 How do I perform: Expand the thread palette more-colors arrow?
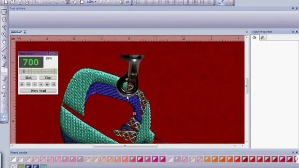pos(298,159)
